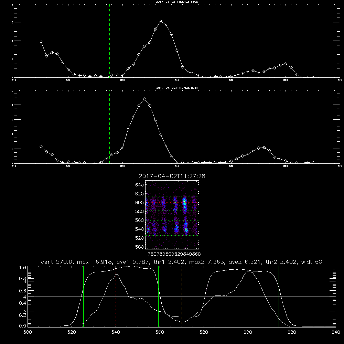Click the heatmap y-axis label 560
The width and height of the screenshot is (344, 344).
(140, 220)
